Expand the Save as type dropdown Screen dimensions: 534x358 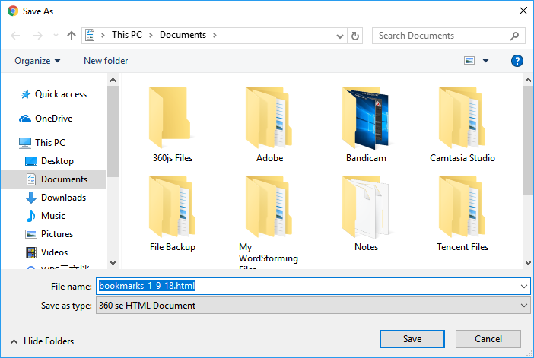[x=523, y=306]
